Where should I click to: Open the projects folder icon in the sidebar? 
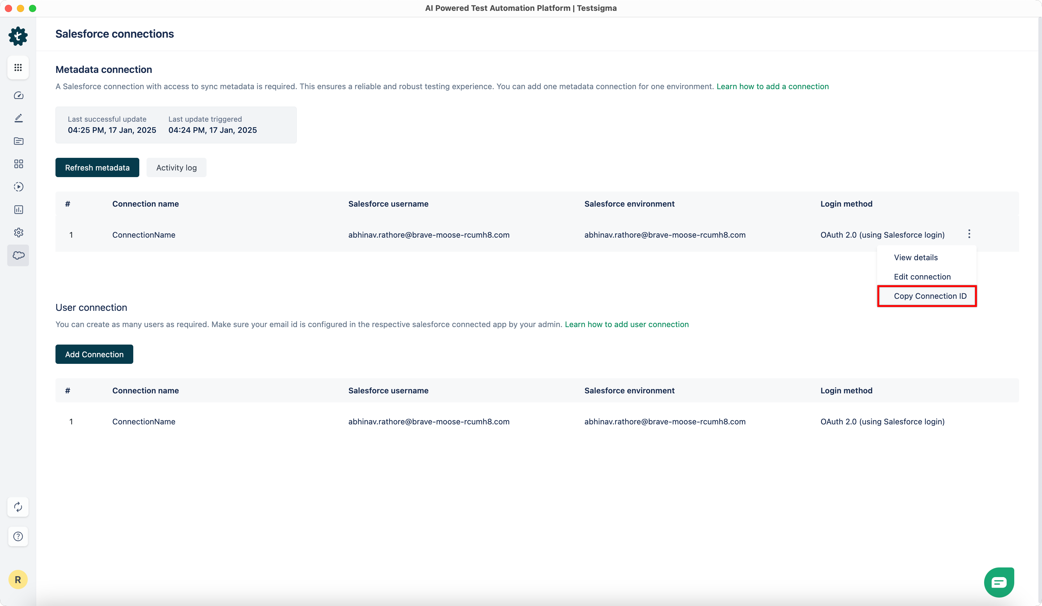pyautogui.click(x=18, y=141)
